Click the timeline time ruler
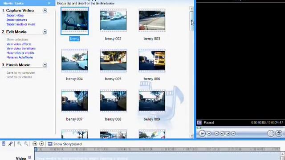Screen dimensions: 285x160 point(157,149)
